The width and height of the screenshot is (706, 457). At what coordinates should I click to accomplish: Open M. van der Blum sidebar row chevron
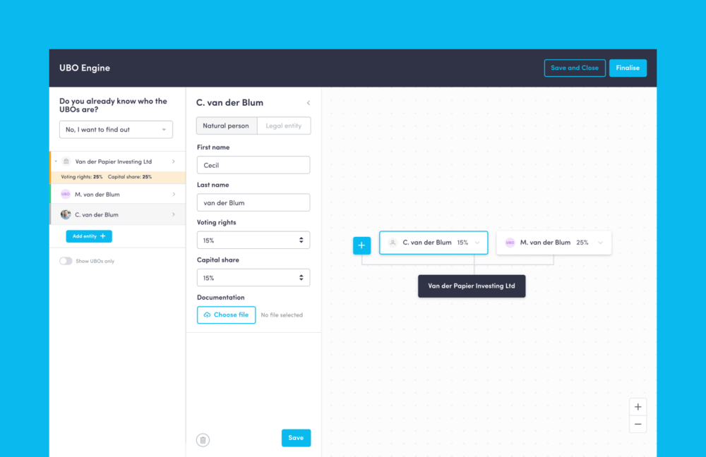[174, 195]
